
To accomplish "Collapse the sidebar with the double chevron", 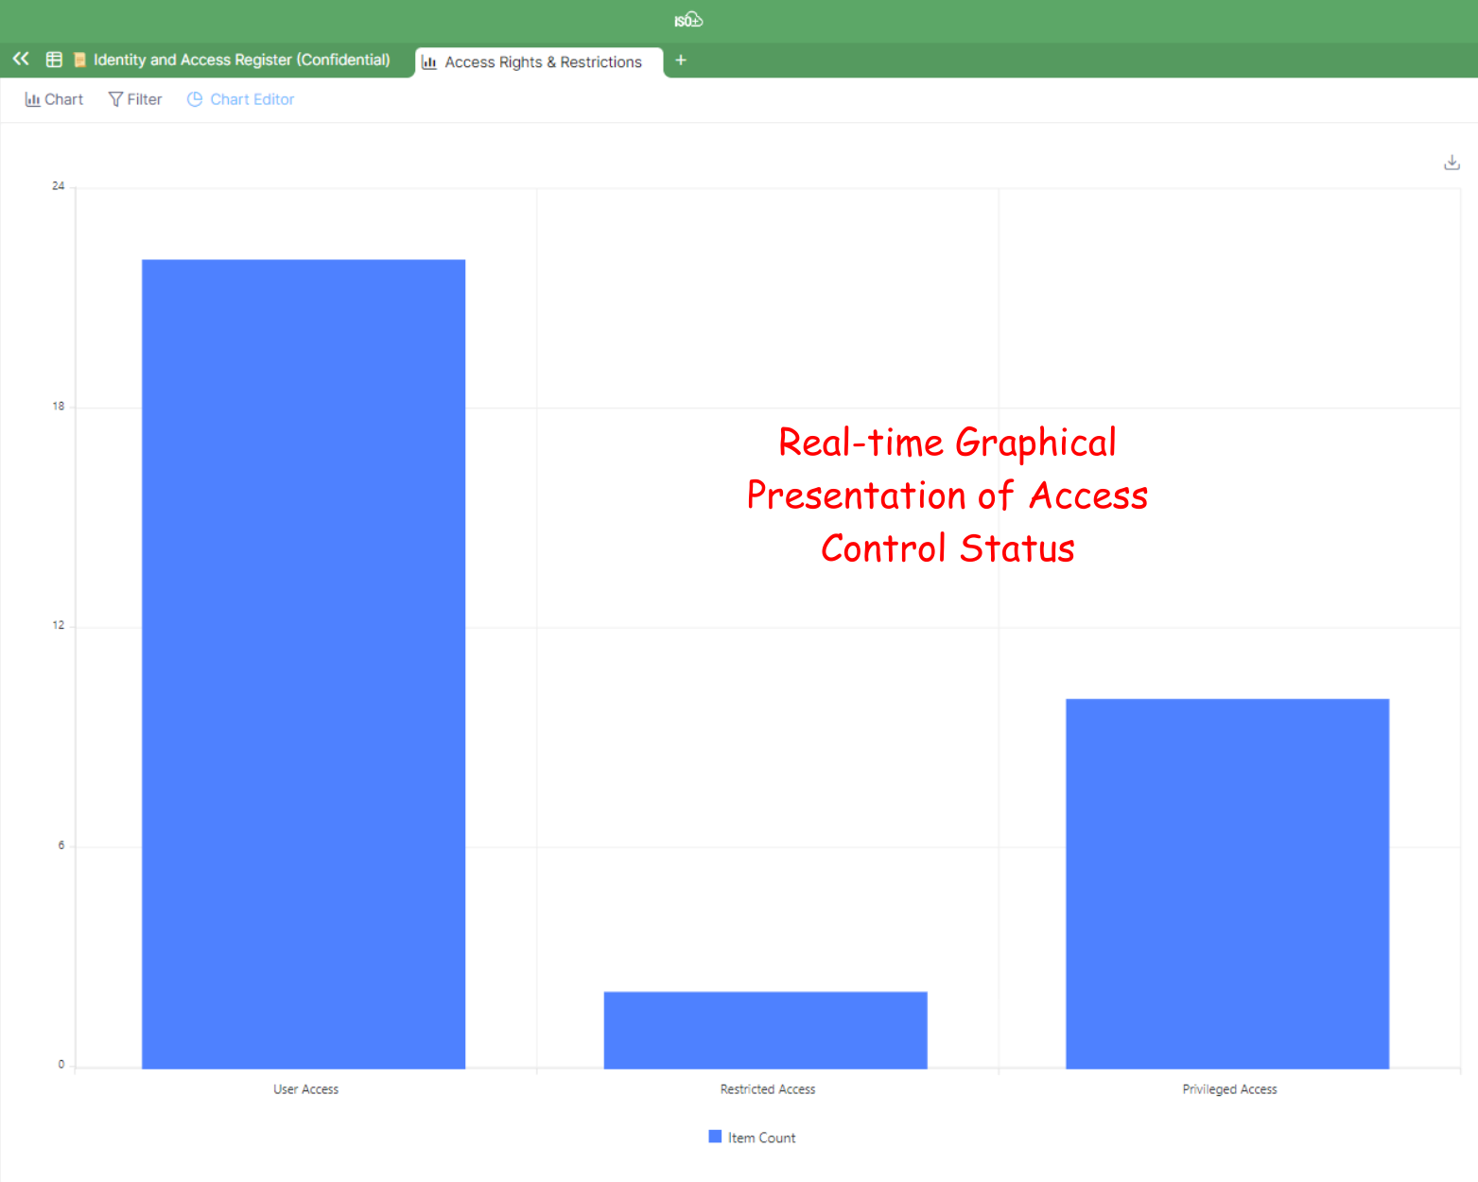I will pos(21,59).
